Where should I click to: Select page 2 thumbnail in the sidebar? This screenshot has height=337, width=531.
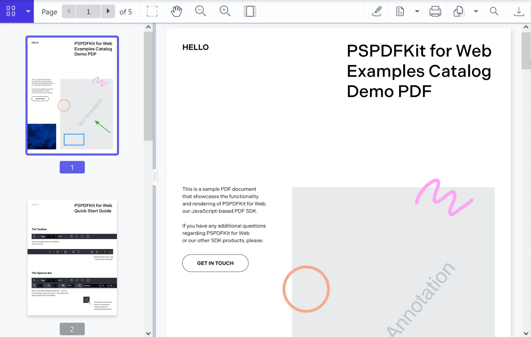click(72, 258)
